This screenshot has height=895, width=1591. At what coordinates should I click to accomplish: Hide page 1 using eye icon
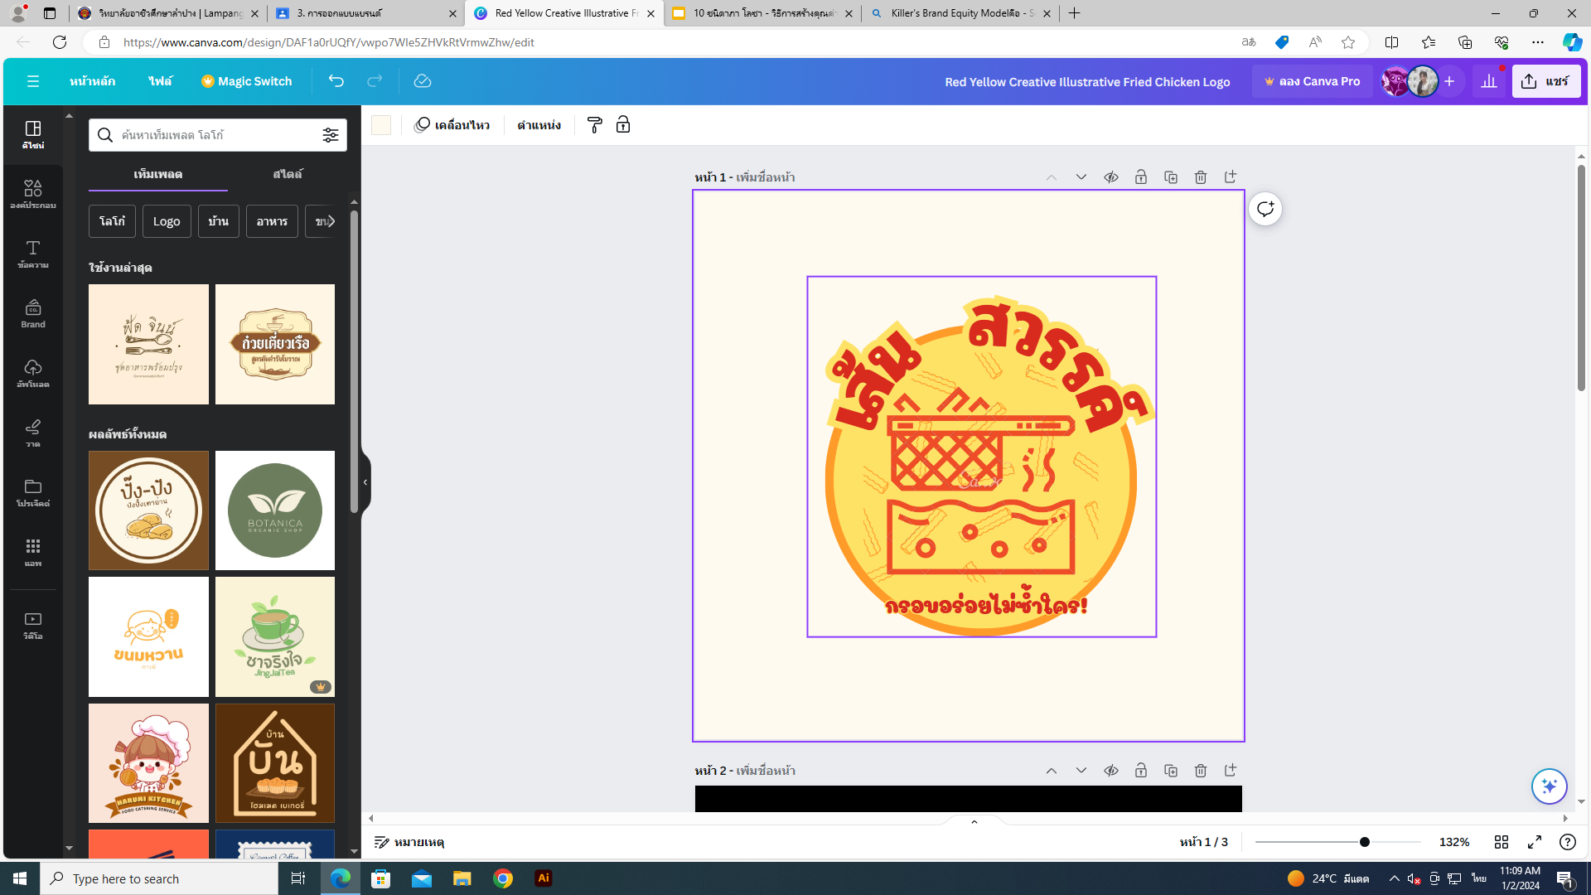coord(1110,177)
